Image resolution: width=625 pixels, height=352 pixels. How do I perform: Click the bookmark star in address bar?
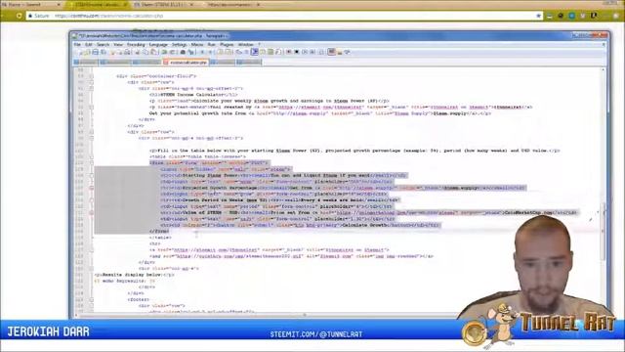click(x=538, y=16)
